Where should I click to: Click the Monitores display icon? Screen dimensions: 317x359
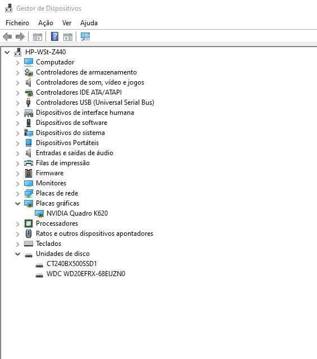pos(29,183)
